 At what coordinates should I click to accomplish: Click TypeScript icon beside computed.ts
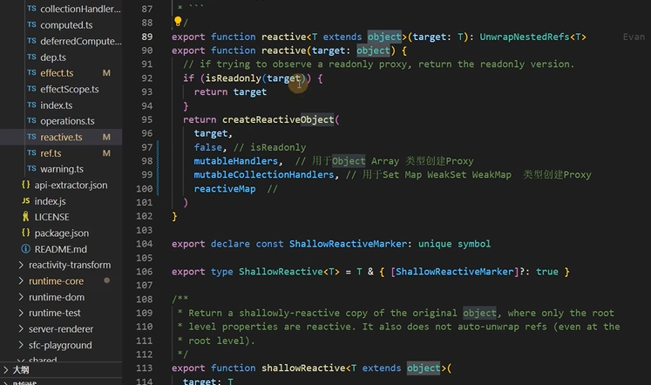point(31,24)
